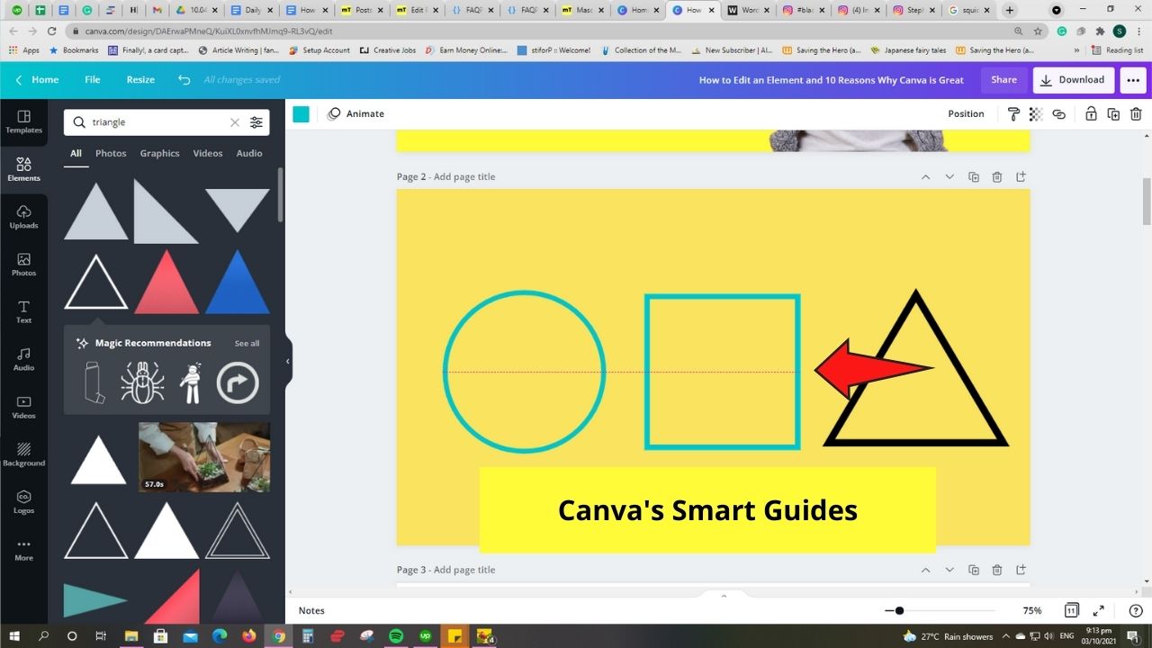Image resolution: width=1152 pixels, height=648 pixels.
Task: Select the All results tab
Action: tap(76, 153)
